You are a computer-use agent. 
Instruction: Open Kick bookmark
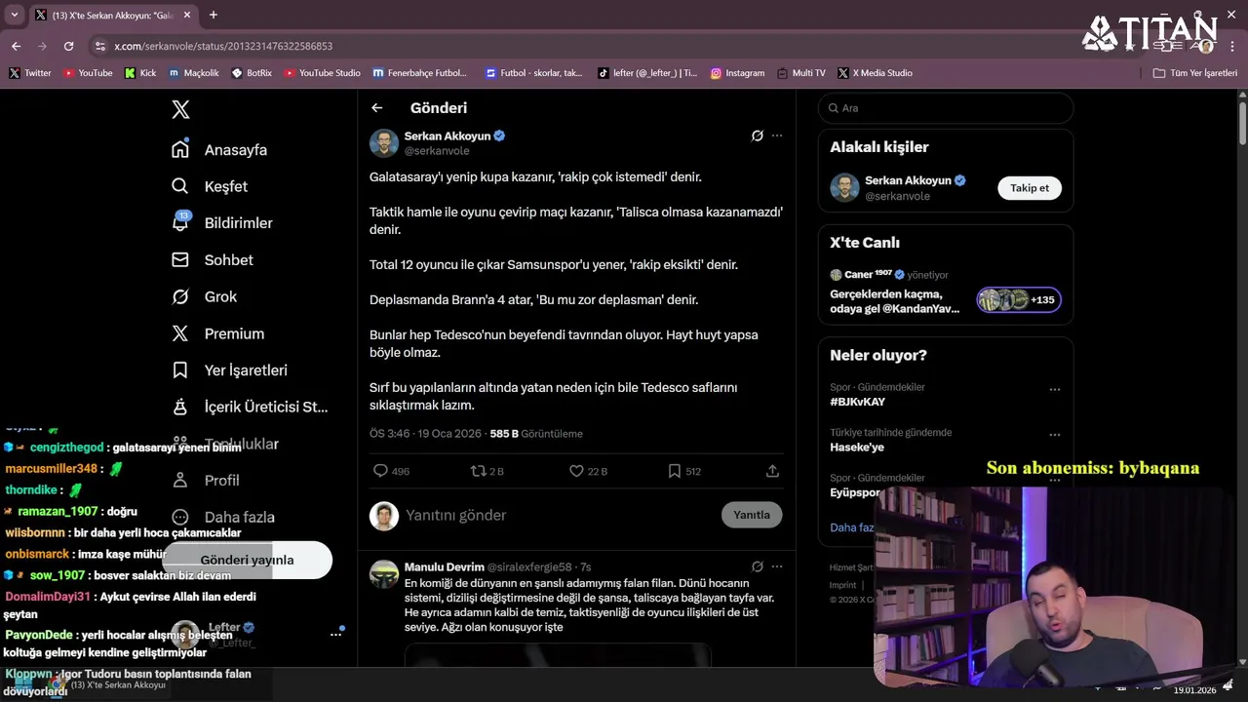coord(140,73)
